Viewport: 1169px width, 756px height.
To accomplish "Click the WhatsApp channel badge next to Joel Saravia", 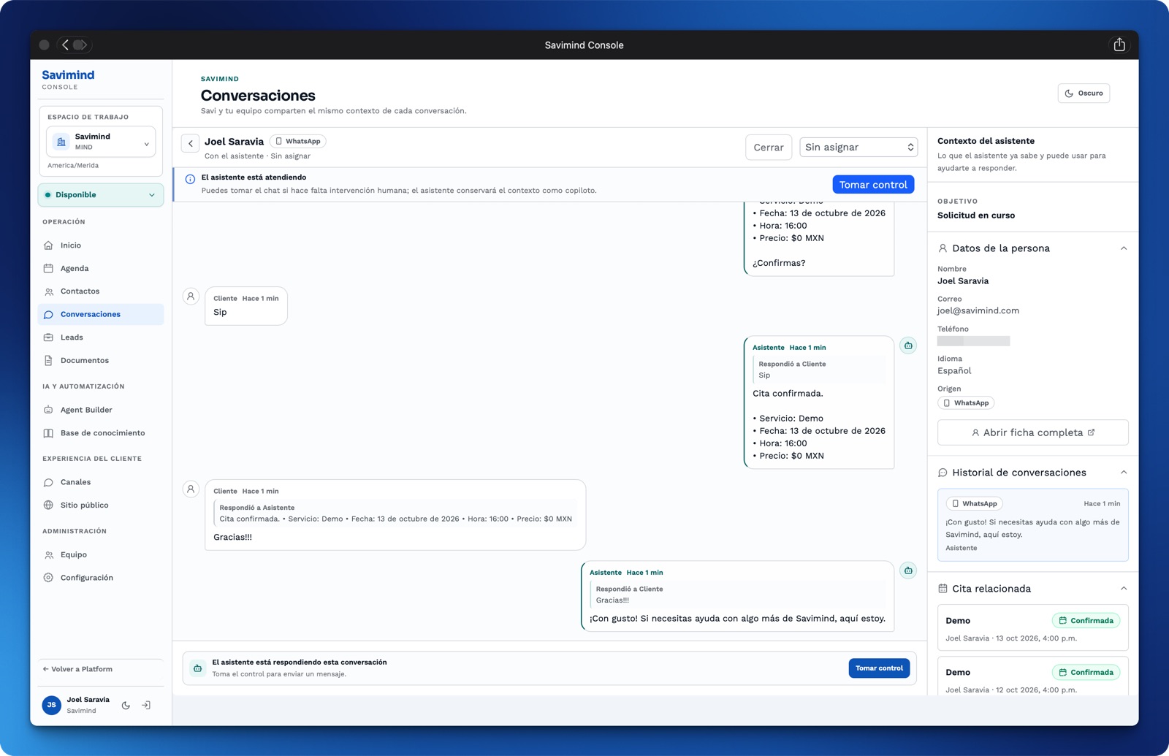I will pos(298,142).
